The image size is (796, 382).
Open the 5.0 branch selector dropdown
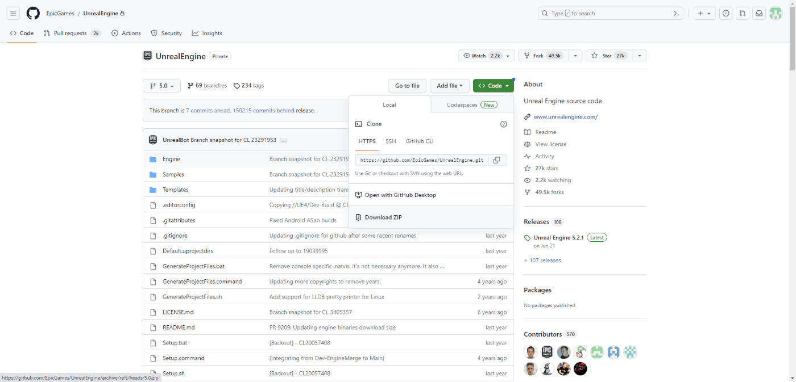coord(161,86)
